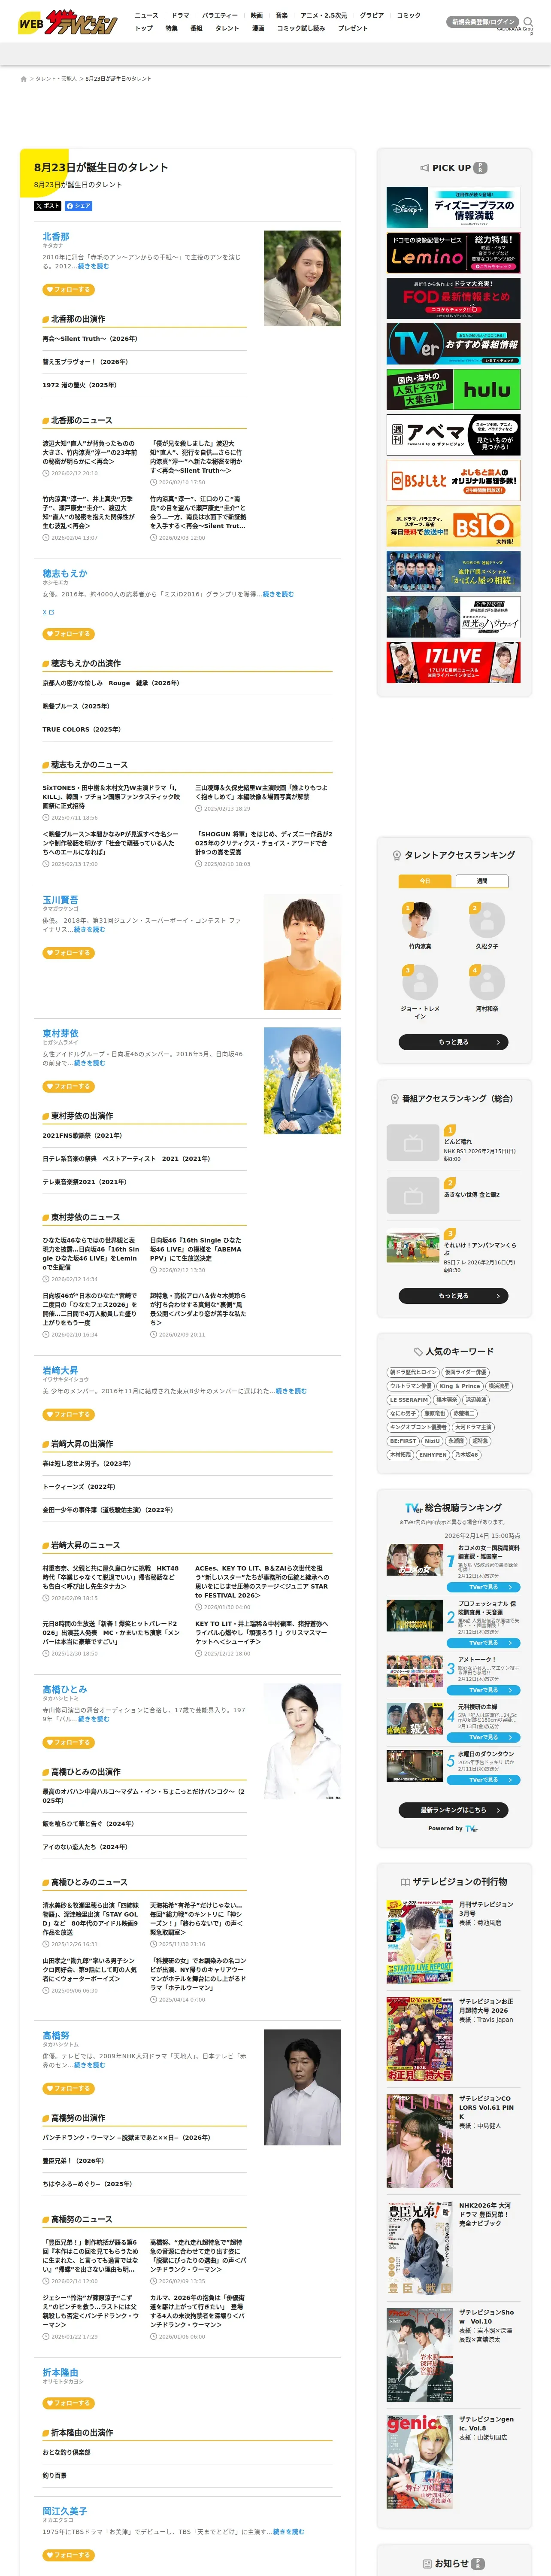Click TVerで見る for おコメの女
551x2576 pixels.
click(x=483, y=1587)
